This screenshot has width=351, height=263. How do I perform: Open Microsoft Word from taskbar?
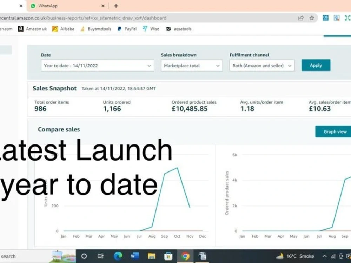coord(135,256)
